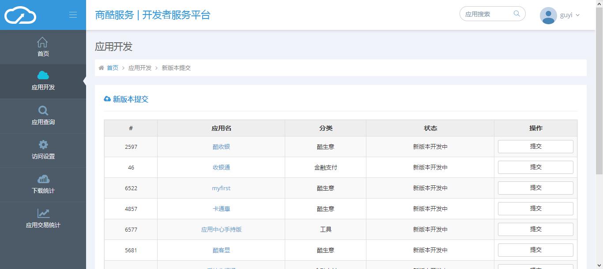
Task: Click the ID cell 6577
Action: tap(131, 229)
